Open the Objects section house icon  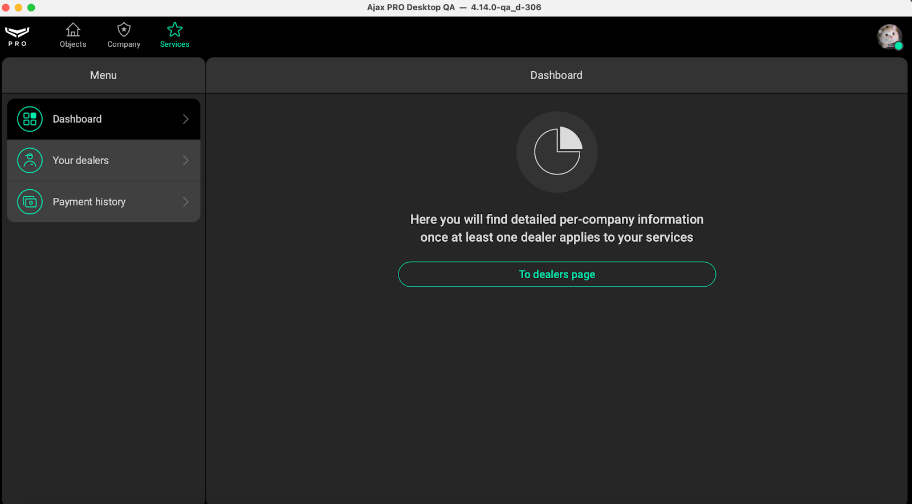coord(73,30)
